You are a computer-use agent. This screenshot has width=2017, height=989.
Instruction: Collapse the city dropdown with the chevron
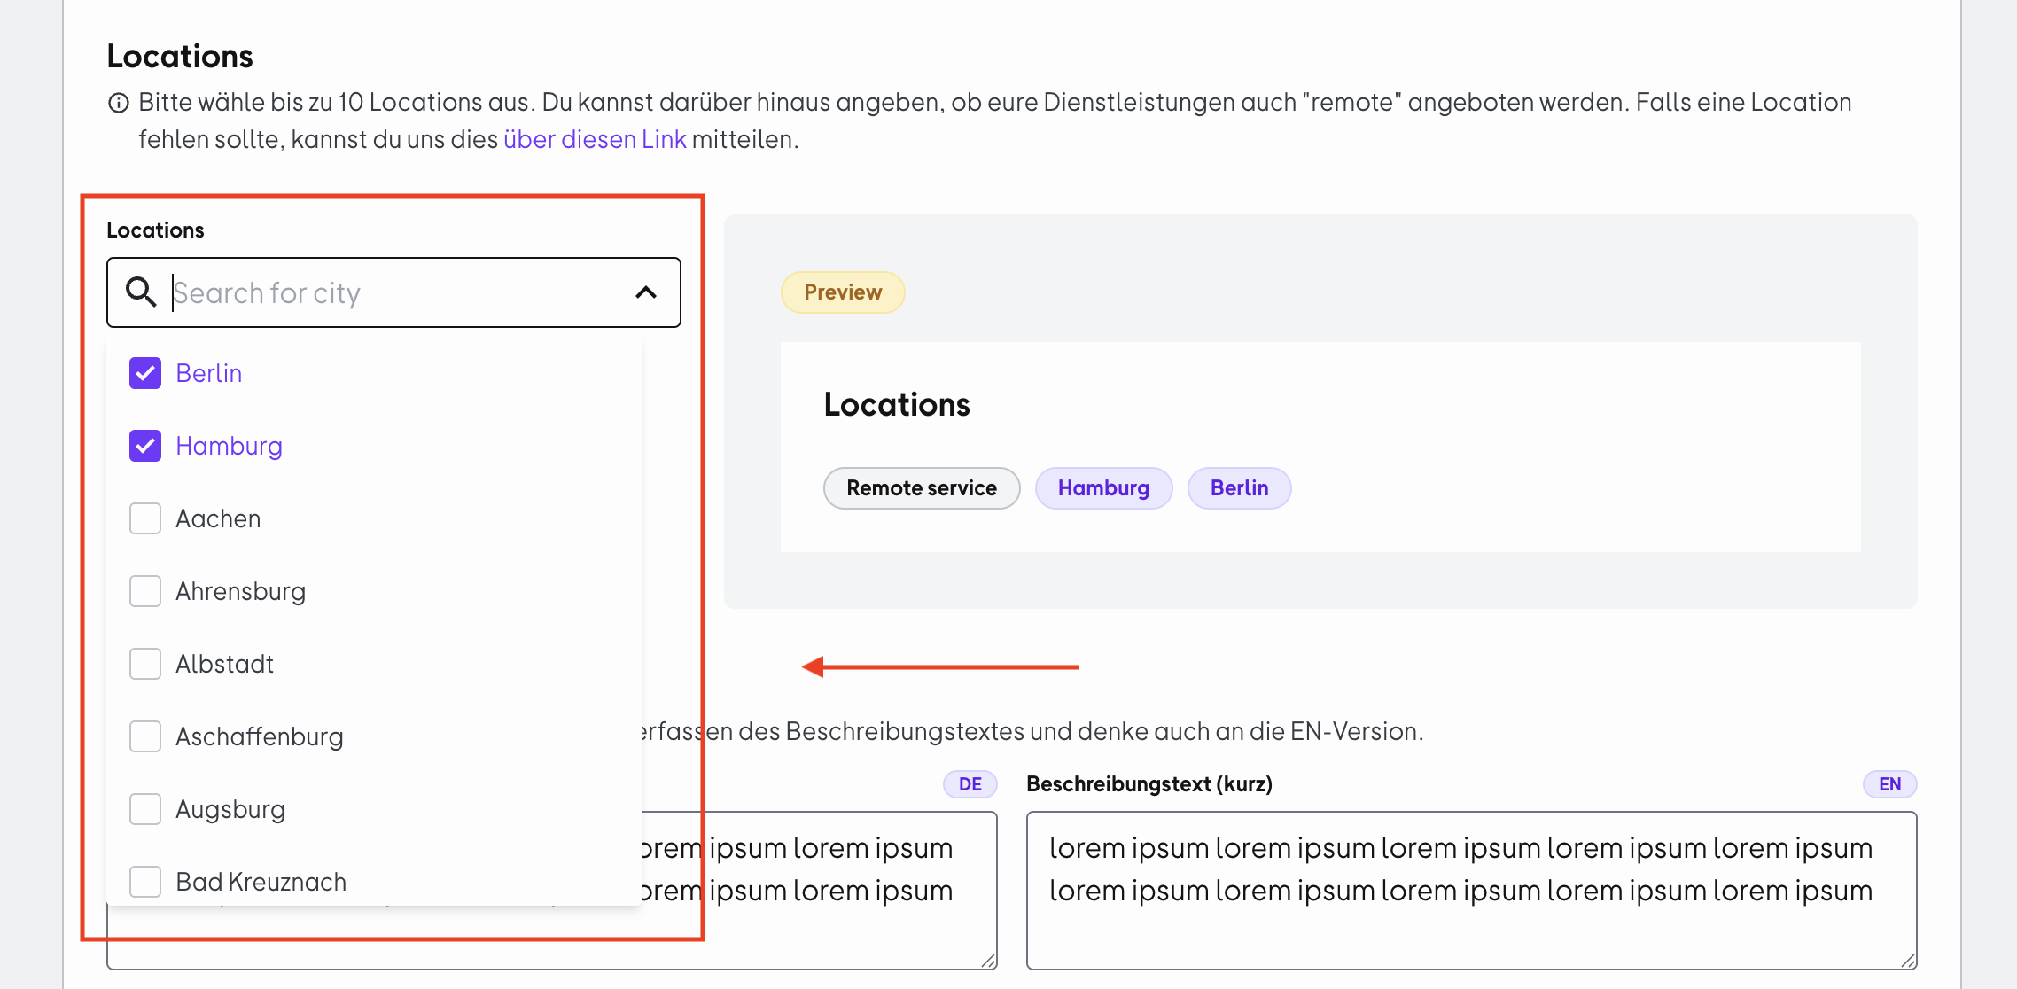tap(646, 292)
